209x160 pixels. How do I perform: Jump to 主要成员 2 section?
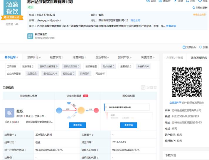click(126, 66)
